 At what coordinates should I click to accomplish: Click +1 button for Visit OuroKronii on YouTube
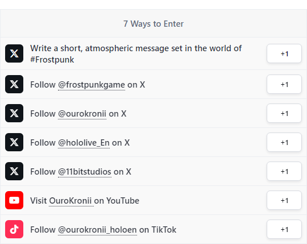coord(284,200)
